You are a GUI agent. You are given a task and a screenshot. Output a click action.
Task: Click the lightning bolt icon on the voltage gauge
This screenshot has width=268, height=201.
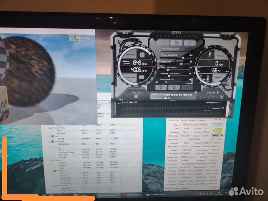(210, 55)
